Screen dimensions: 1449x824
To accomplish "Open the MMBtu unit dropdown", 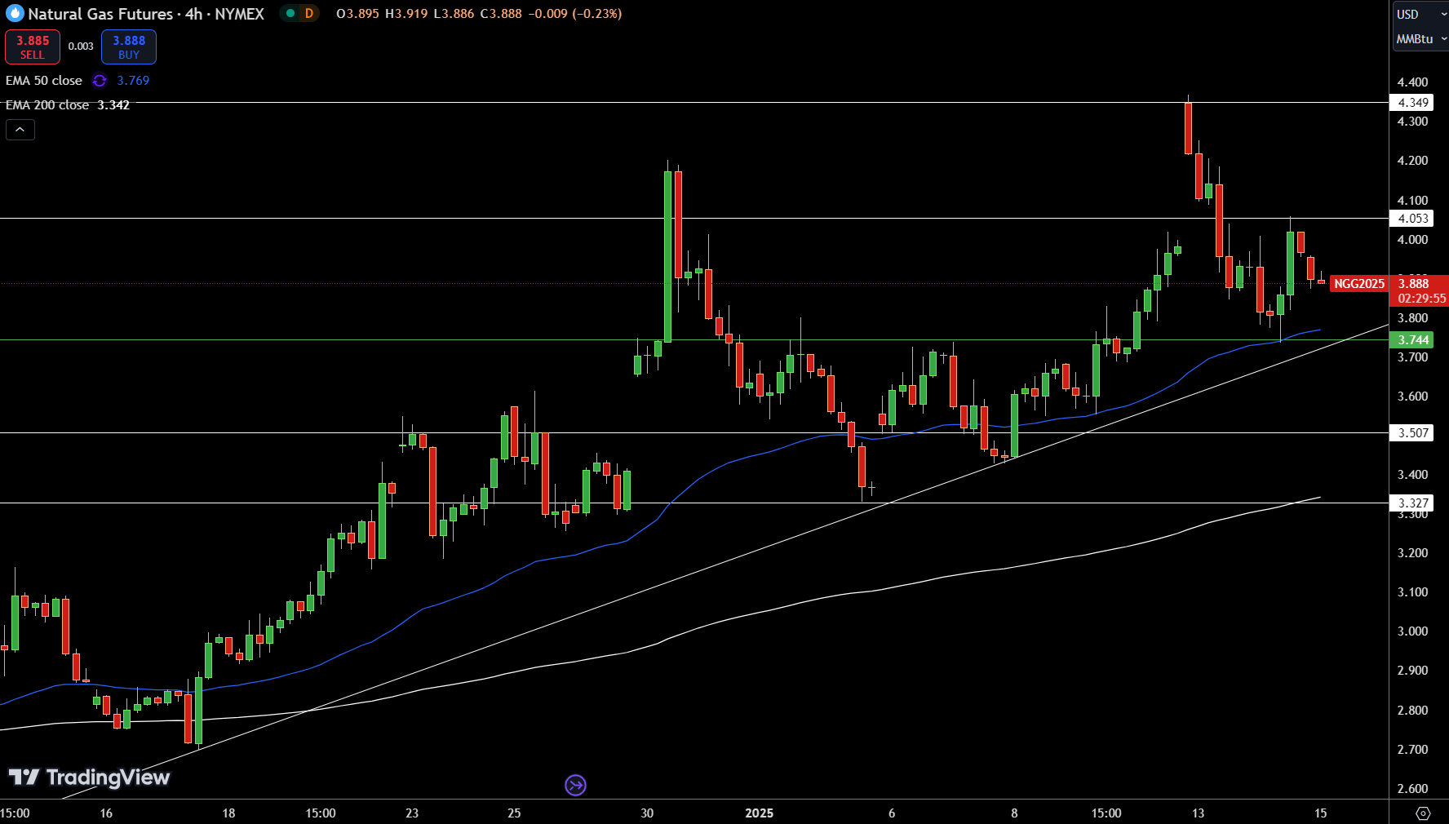I will tap(1420, 38).
